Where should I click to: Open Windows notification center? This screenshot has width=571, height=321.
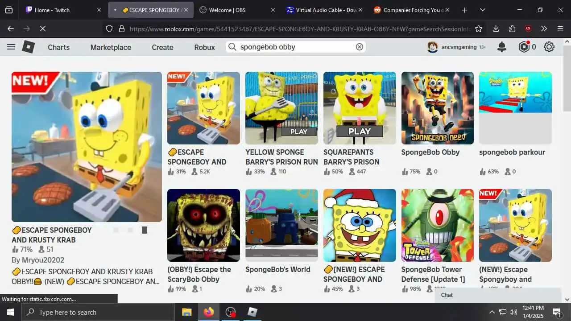557,312
